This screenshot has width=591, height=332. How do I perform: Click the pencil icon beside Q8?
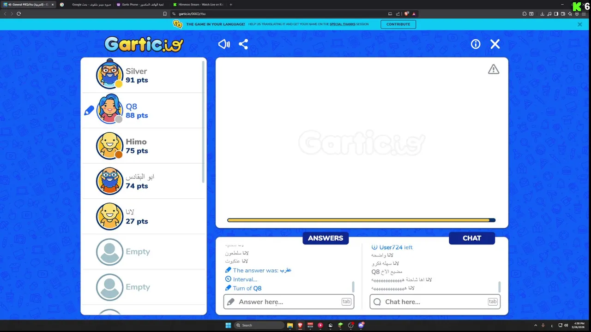pyautogui.click(x=89, y=111)
